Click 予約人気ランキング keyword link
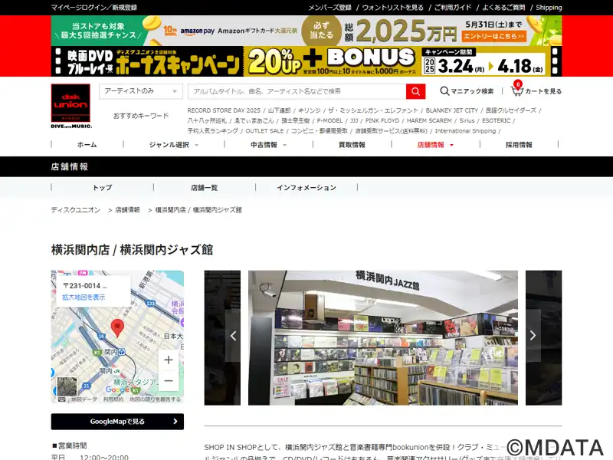Screen dimensions: 613x460 [x=213, y=130]
